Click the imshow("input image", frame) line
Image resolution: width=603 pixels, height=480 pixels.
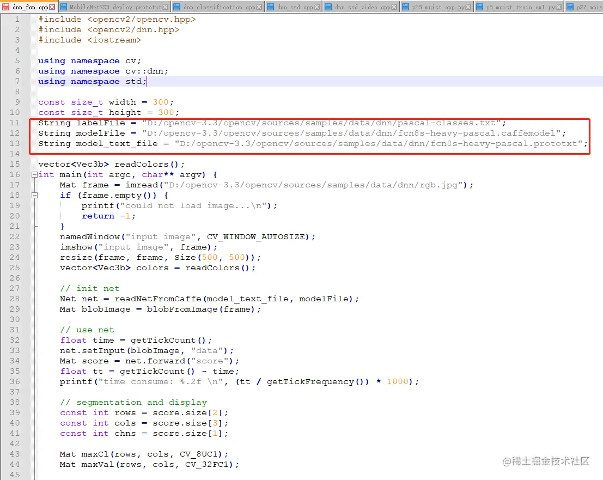coord(138,247)
